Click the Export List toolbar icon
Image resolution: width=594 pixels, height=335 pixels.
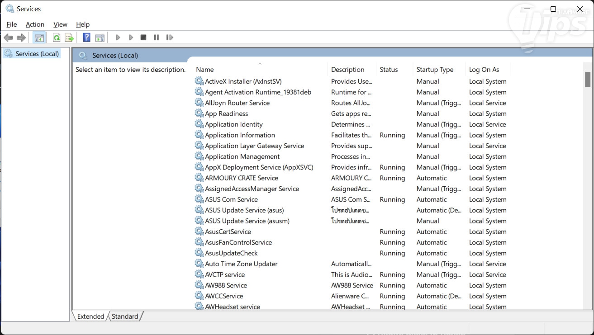(69, 38)
